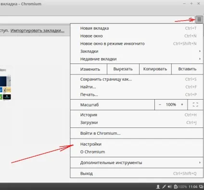This screenshot has width=204, height=190.
Task: Click Войти в Chromium… entry
Action: tap(137, 133)
